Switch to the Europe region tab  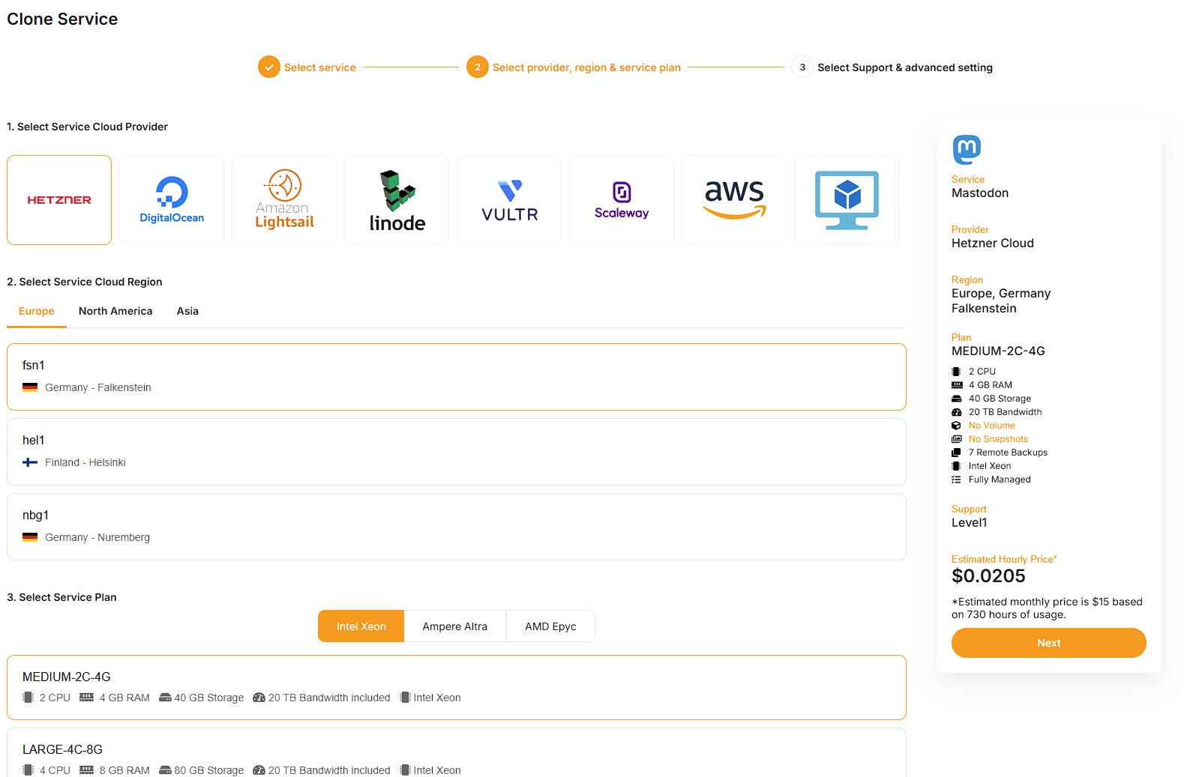pyautogui.click(x=37, y=311)
